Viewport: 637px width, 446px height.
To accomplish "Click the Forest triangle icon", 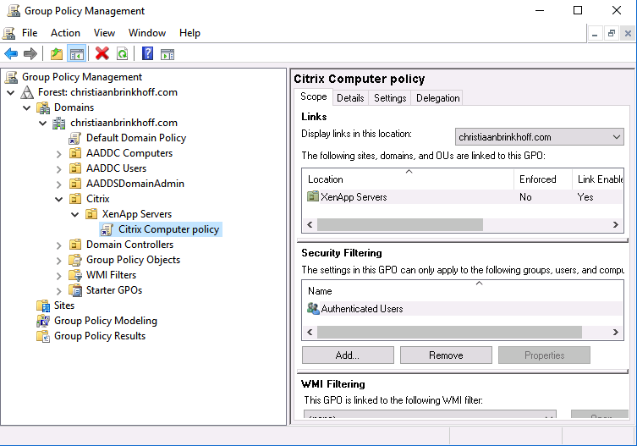I will [x=27, y=92].
